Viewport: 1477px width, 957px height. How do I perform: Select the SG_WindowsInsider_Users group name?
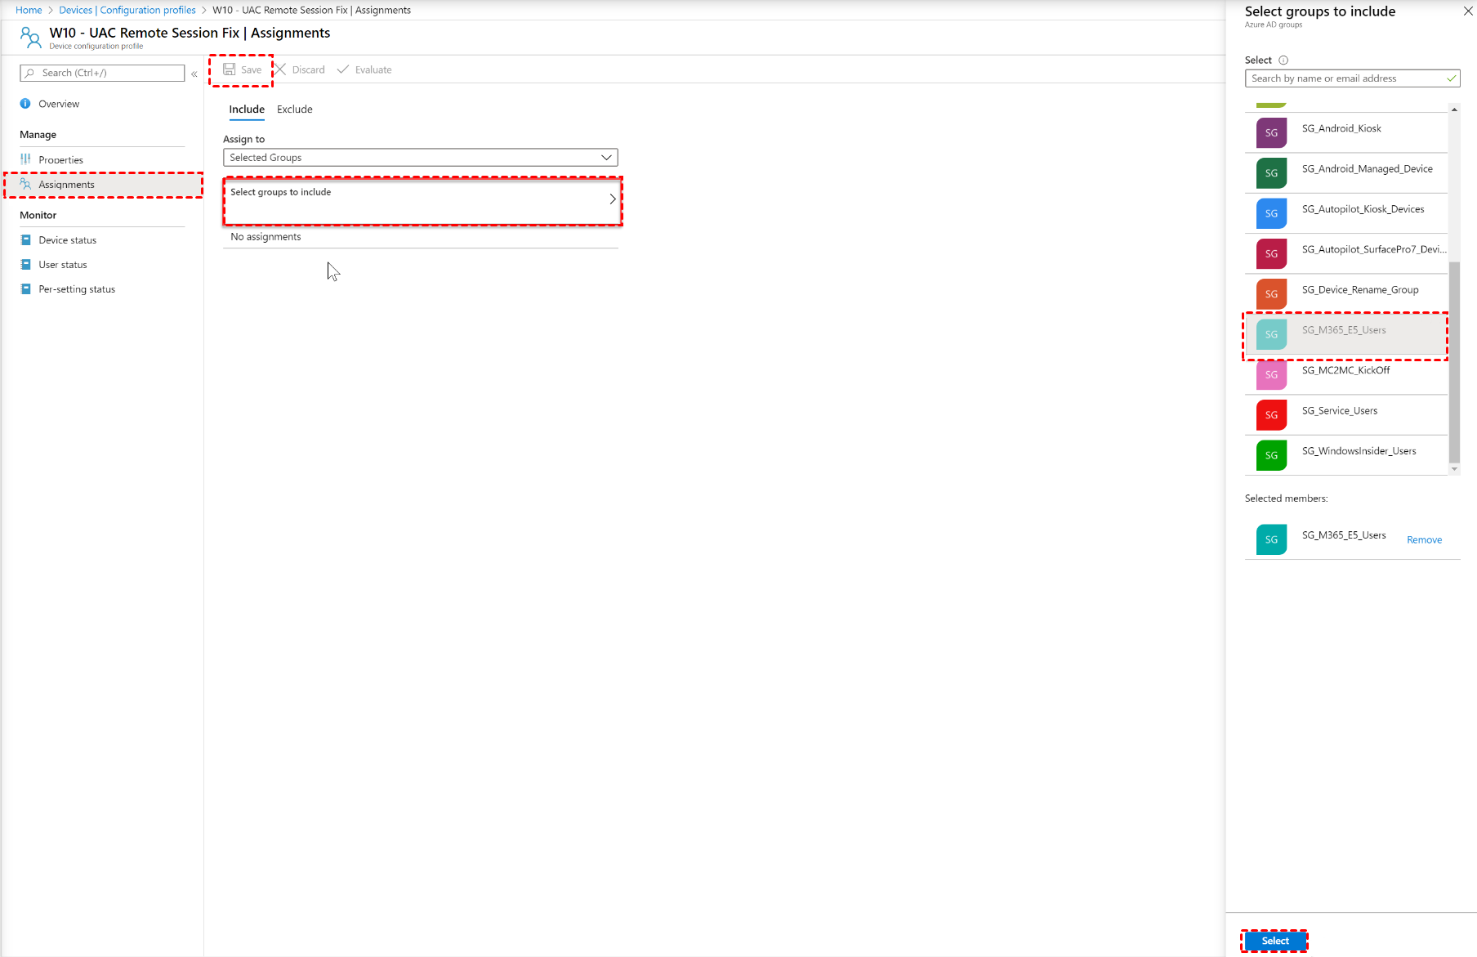point(1359,451)
